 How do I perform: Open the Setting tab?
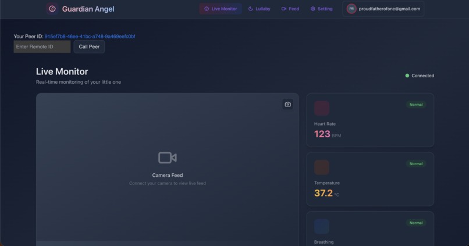coord(321,9)
